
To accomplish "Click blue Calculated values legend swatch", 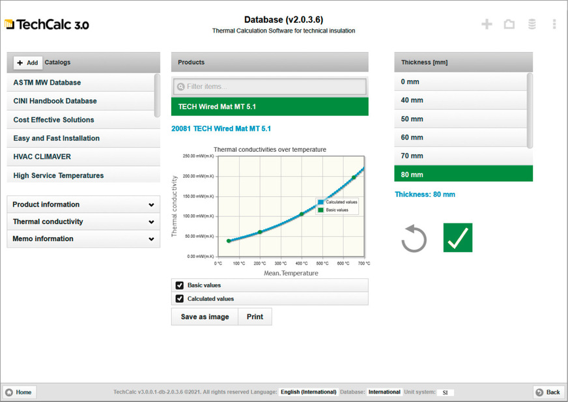I will (x=320, y=202).
